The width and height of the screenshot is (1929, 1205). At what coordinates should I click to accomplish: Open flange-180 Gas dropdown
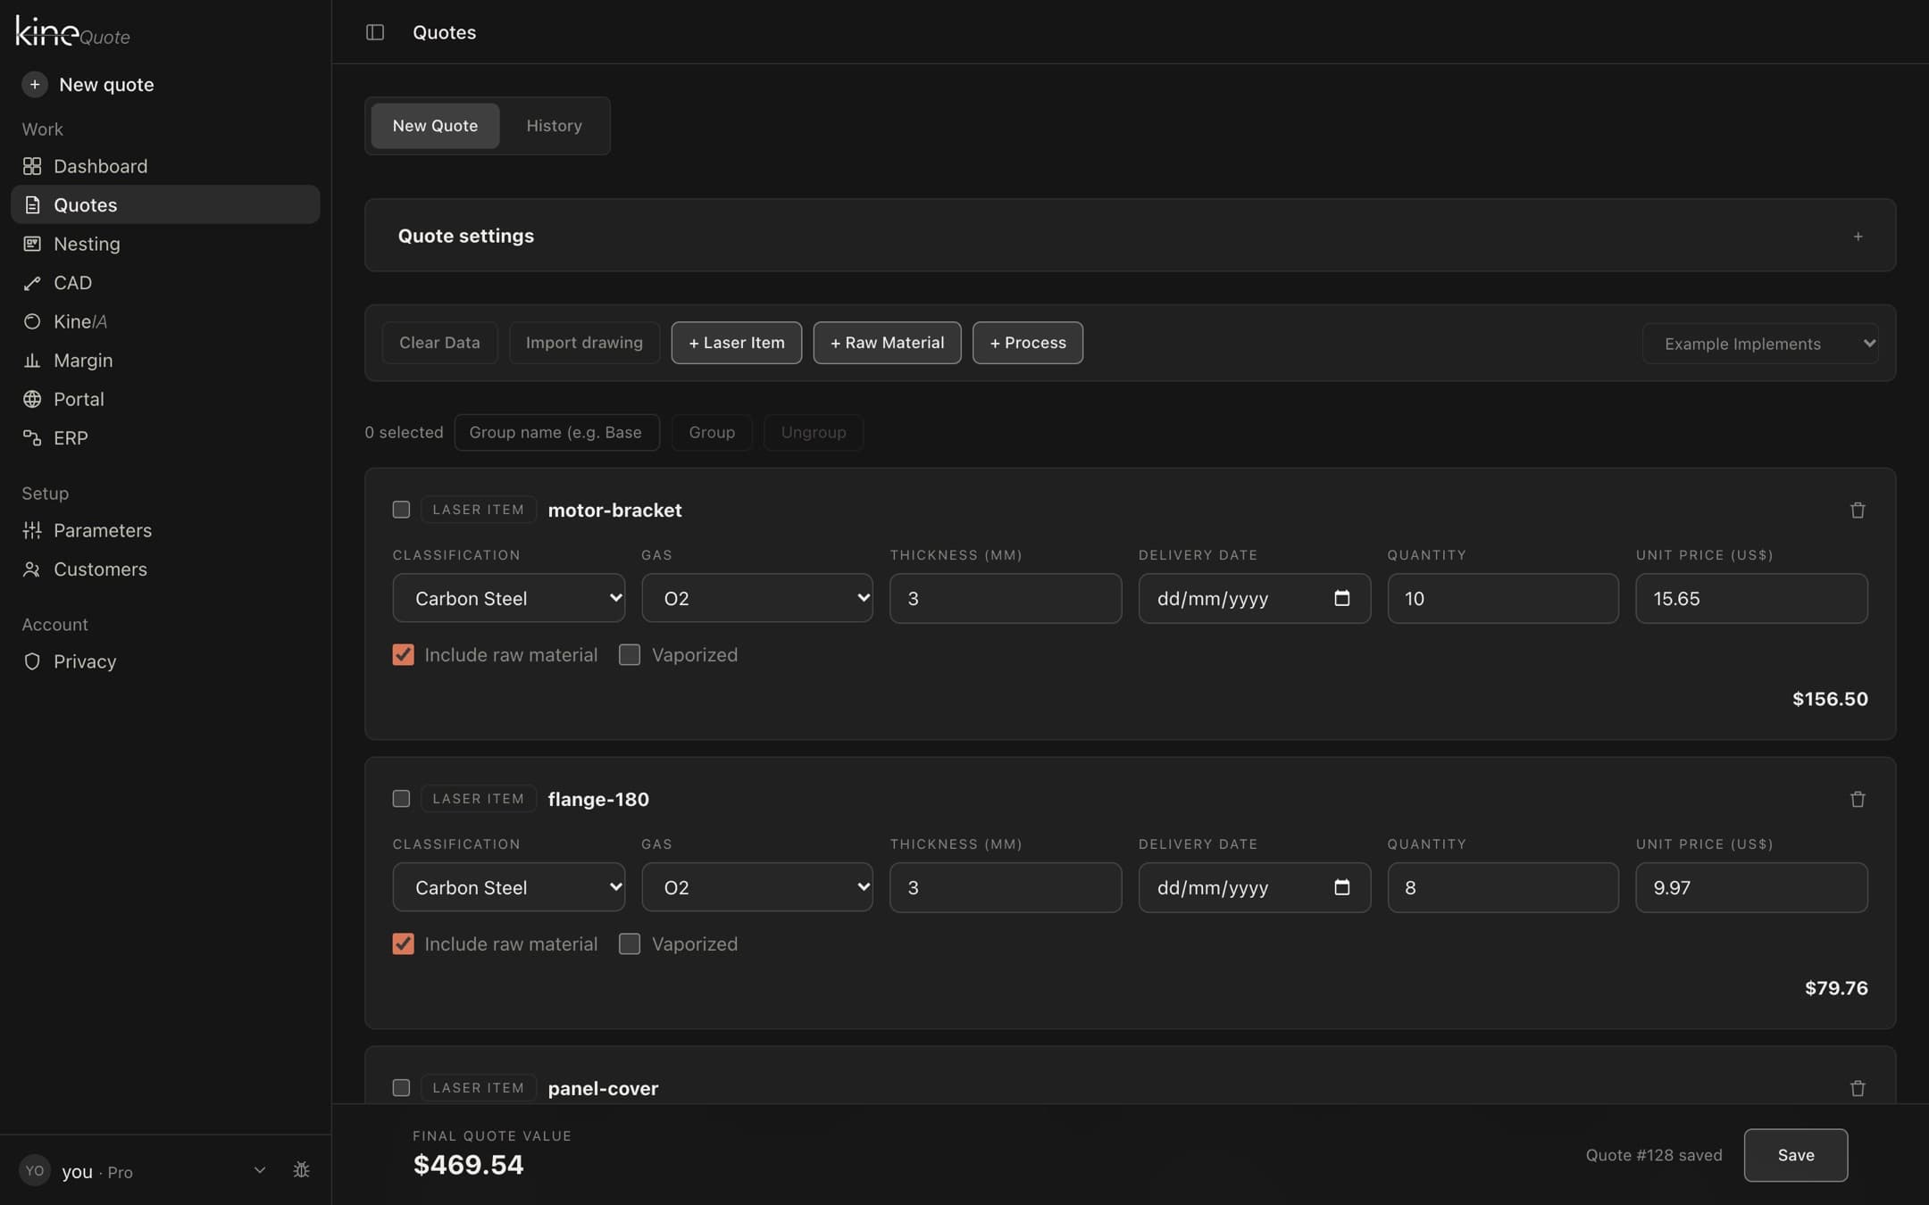point(757,887)
